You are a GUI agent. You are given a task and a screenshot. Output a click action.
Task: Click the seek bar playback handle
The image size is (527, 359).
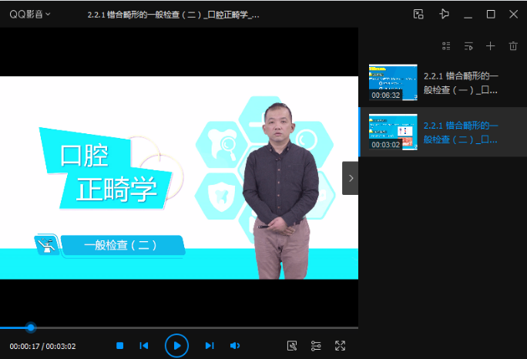[x=31, y=327]
